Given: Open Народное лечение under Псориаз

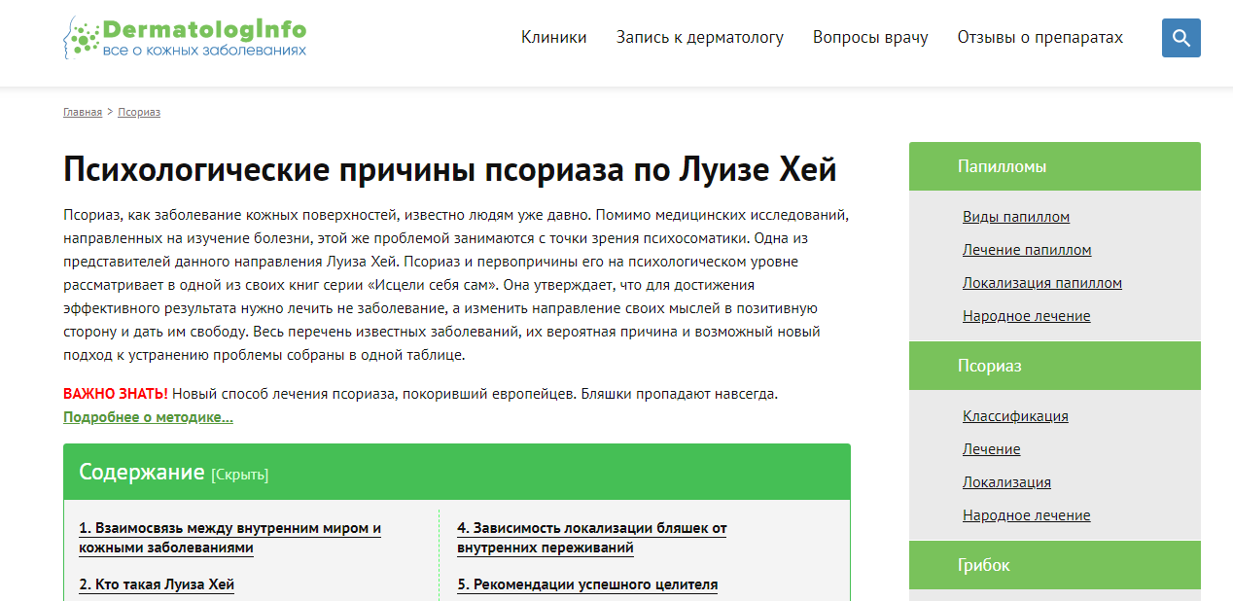Looking at the screenshot, I should (1027, 515).
